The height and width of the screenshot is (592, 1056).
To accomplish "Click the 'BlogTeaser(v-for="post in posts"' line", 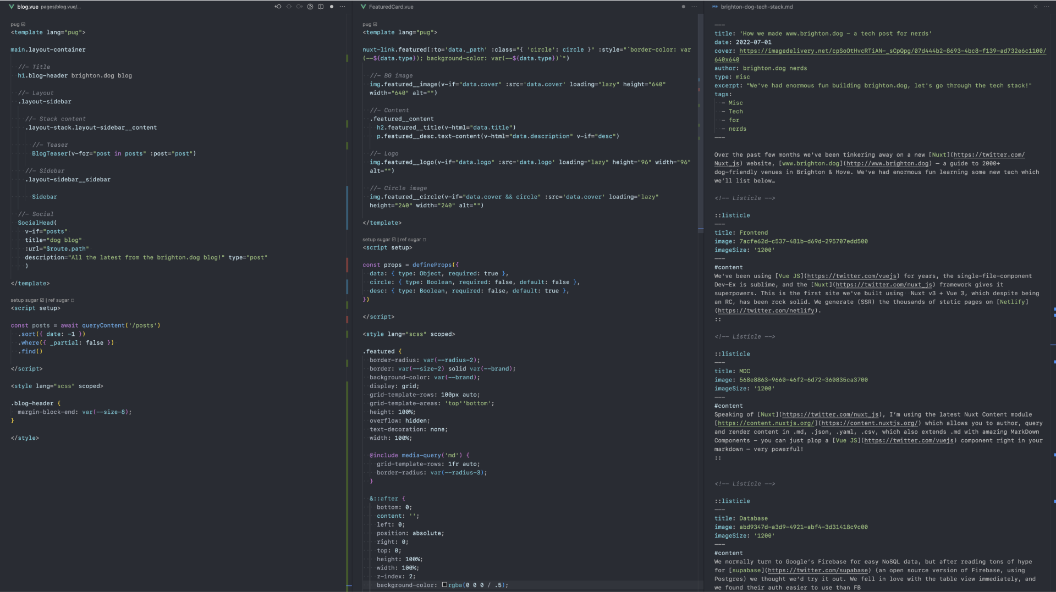I will [x=114, y=153].
